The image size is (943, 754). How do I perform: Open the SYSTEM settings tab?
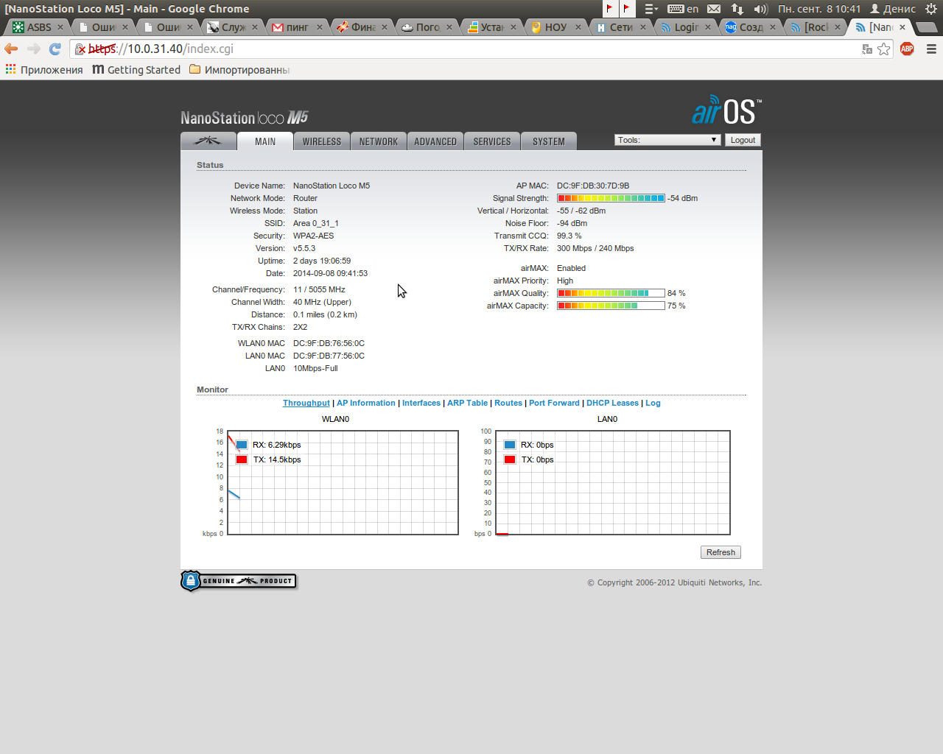coord(549,141)
